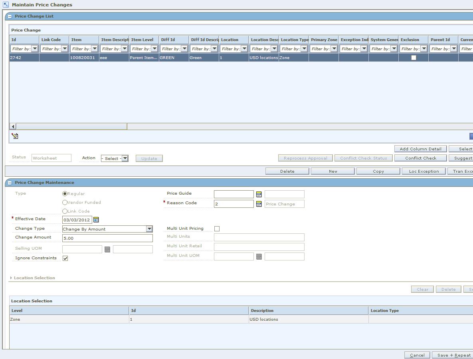Click the Delete button beside New
473x359 pixels.
click(x=287, y=171)
